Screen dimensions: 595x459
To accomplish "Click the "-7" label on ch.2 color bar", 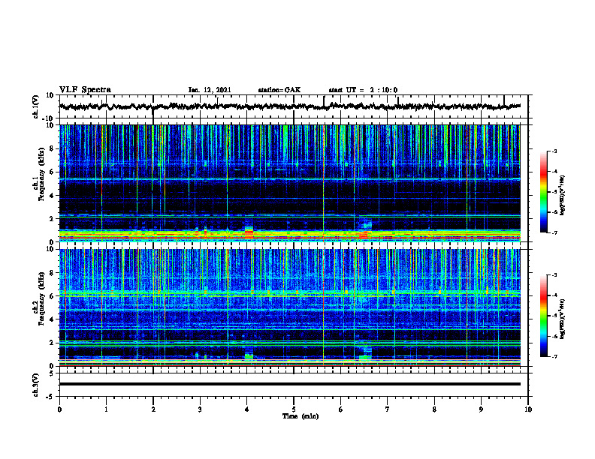I will tap(554, 356).
